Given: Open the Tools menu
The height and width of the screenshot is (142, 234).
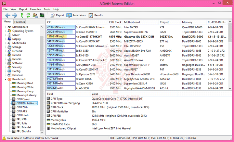Looking at the screenshot, I should pos(47,9).
